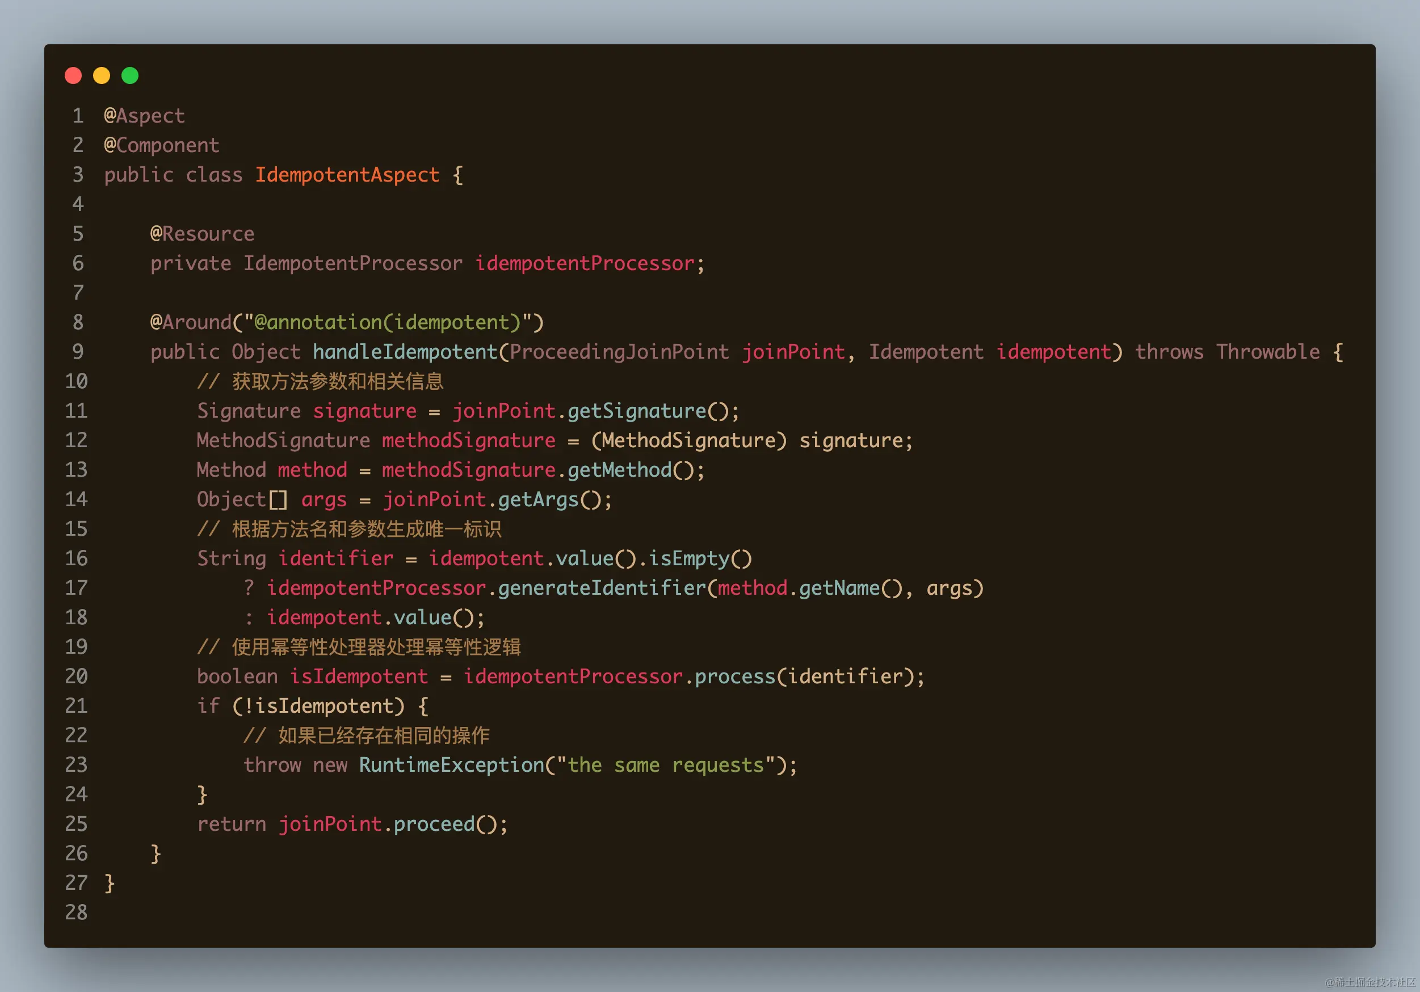This screenshot has height=992, width=1420.
Task: Click the @Resource annotation
Action: 201,234
